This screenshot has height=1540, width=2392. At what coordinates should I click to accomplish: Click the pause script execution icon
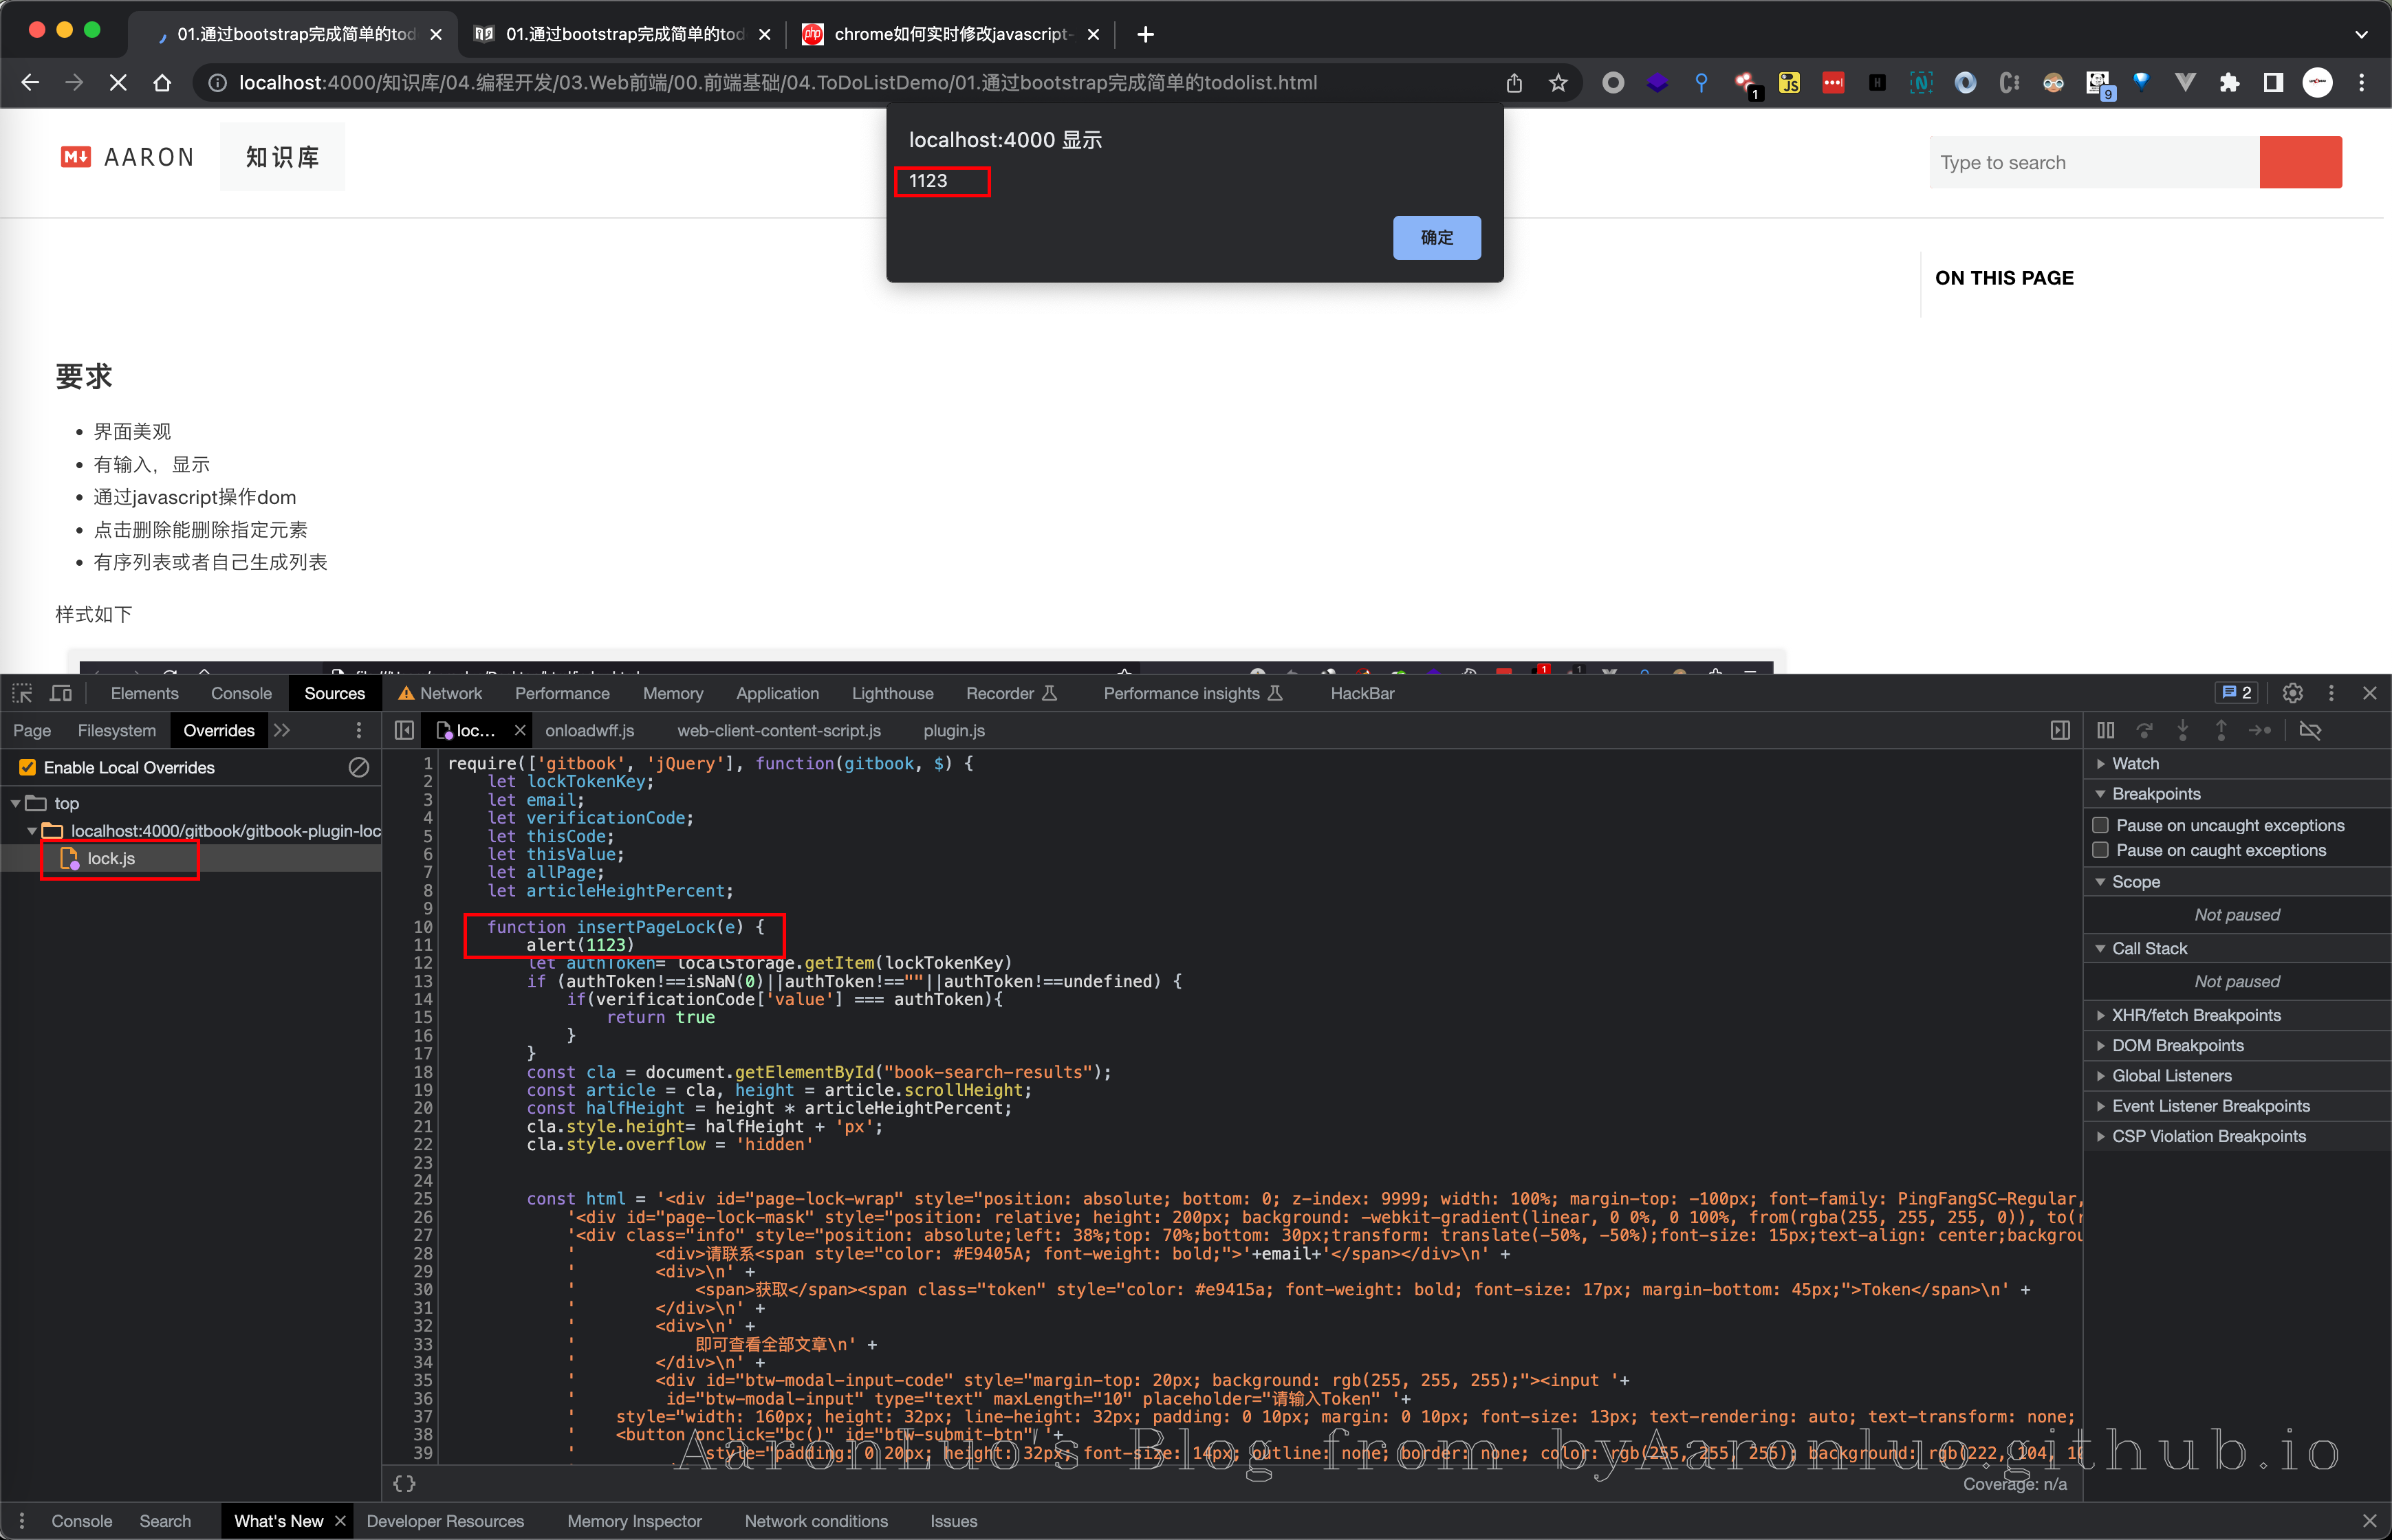pyautogui.click(x=2106, y=731)
